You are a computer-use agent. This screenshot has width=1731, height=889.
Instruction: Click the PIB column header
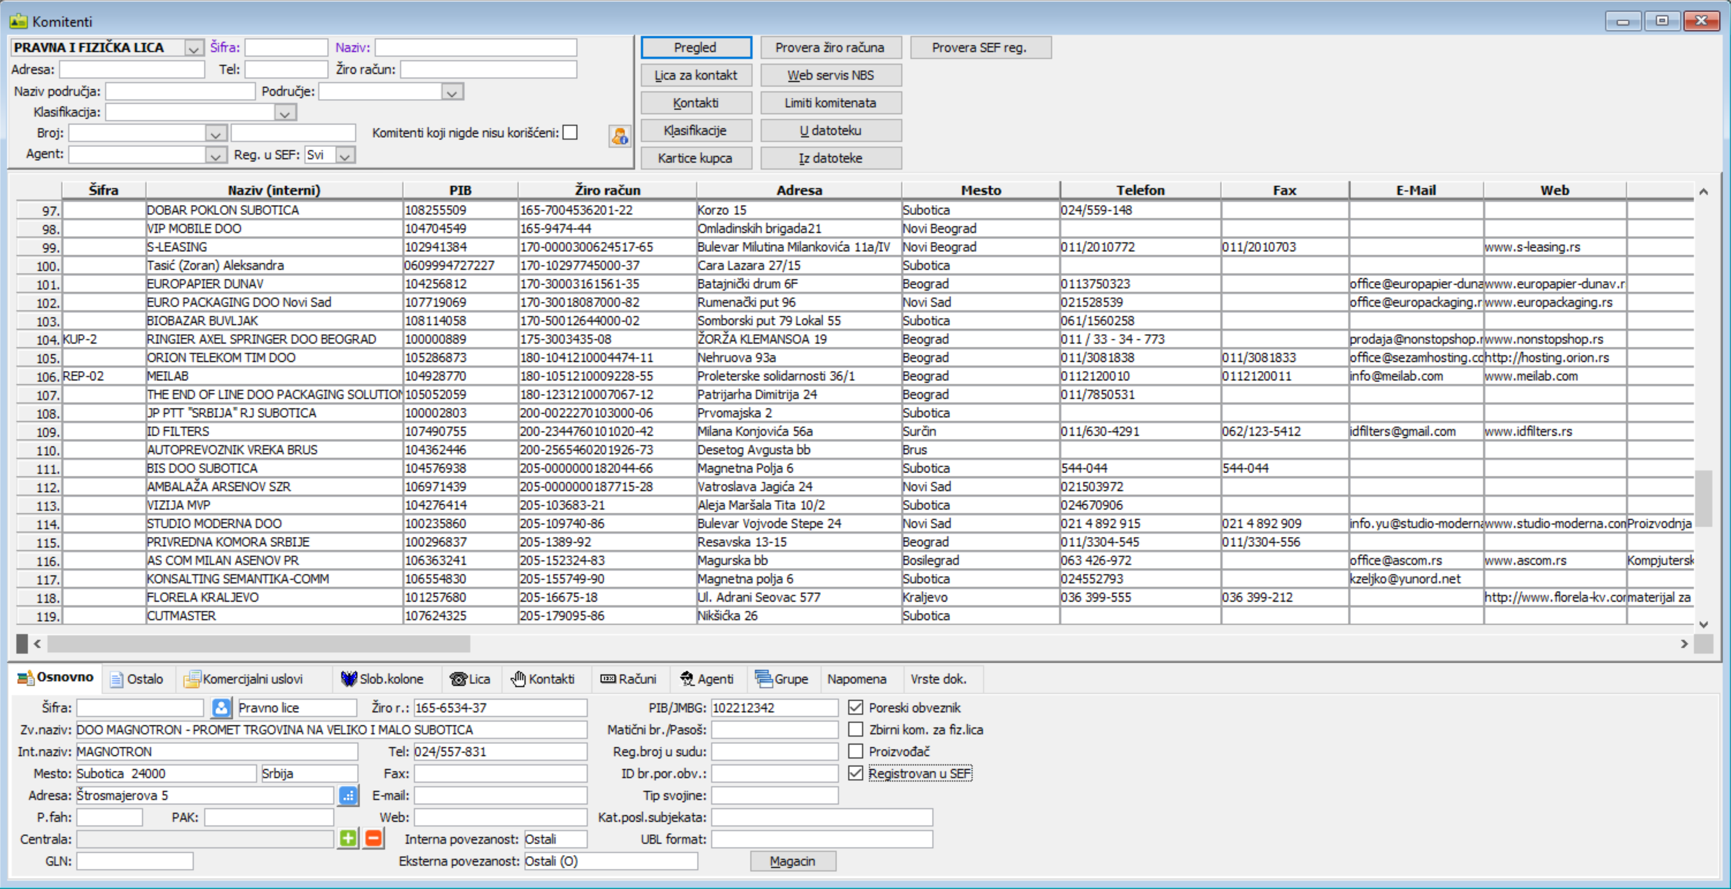(x=460, y=190)
